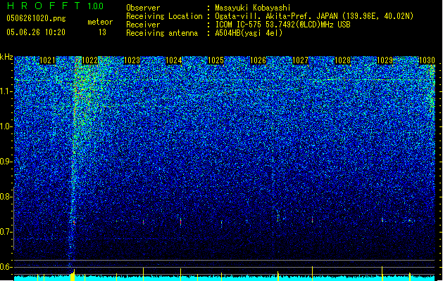Click the A504HB(yagi 4el) antenna text

click(x=249, y=33)
